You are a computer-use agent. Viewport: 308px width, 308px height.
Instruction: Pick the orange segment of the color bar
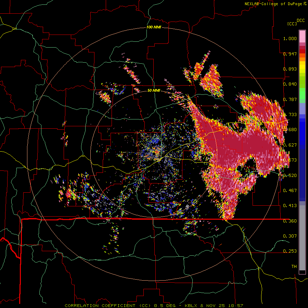(302, 59)
